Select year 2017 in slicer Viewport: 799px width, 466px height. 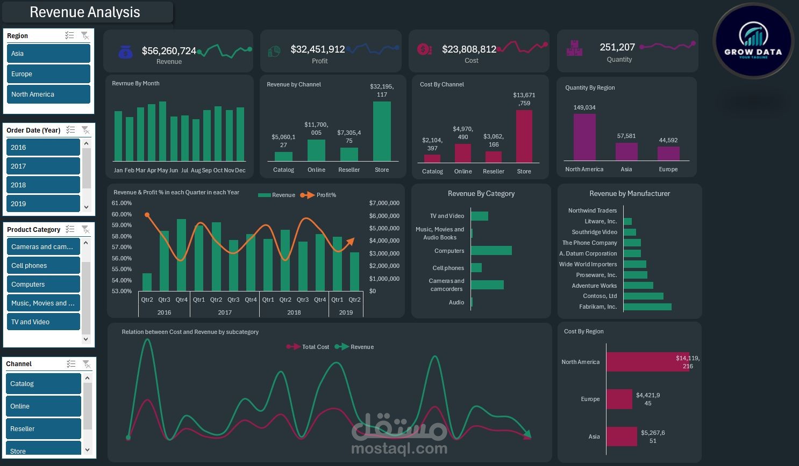[x=44, y=166]
